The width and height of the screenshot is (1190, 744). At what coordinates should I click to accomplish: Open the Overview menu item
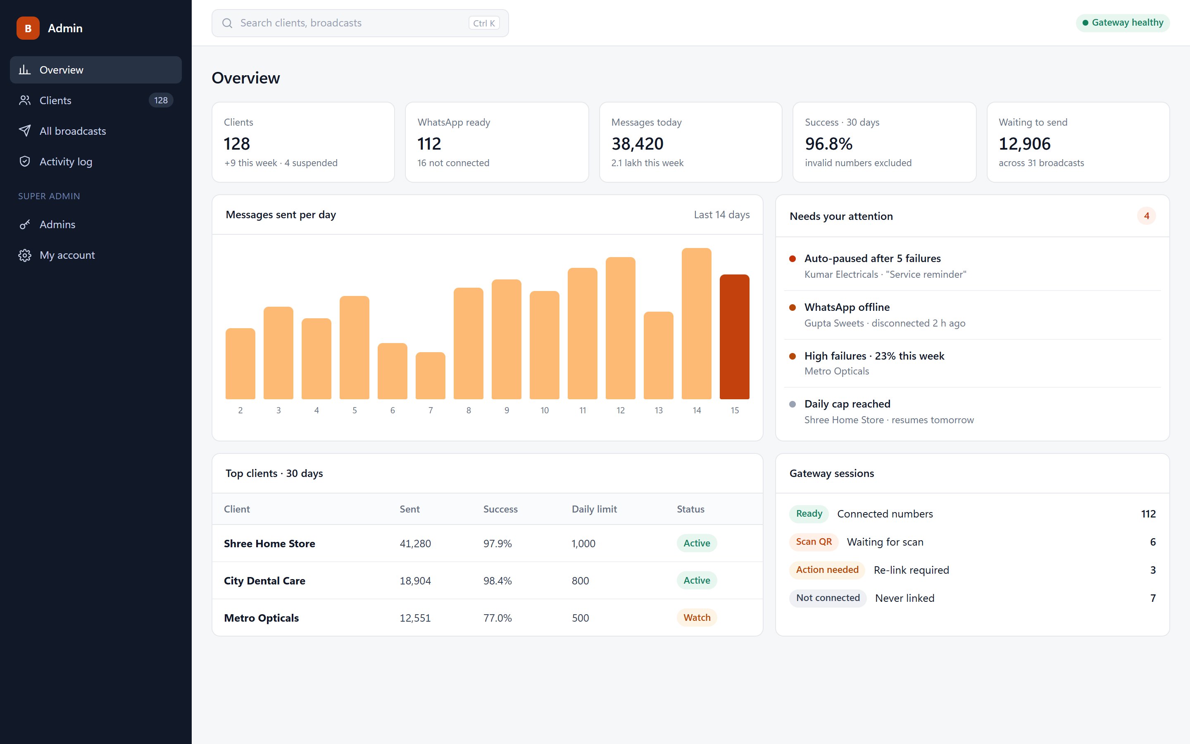pyautogui.click(x=96, y=70)
